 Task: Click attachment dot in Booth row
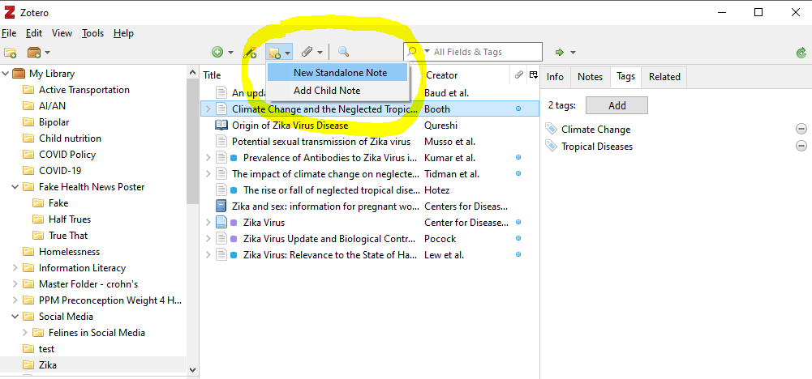pos(518,109)
